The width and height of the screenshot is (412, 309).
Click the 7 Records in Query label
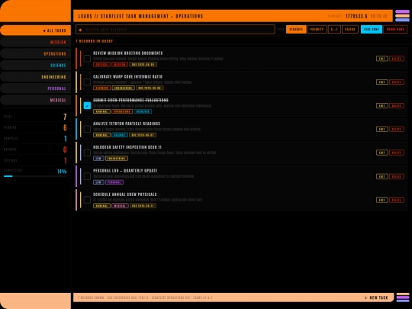click(94, 41)
